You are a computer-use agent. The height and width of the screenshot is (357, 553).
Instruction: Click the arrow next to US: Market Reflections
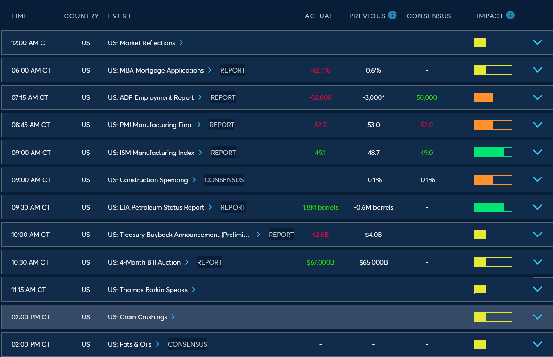pos(182,42)
